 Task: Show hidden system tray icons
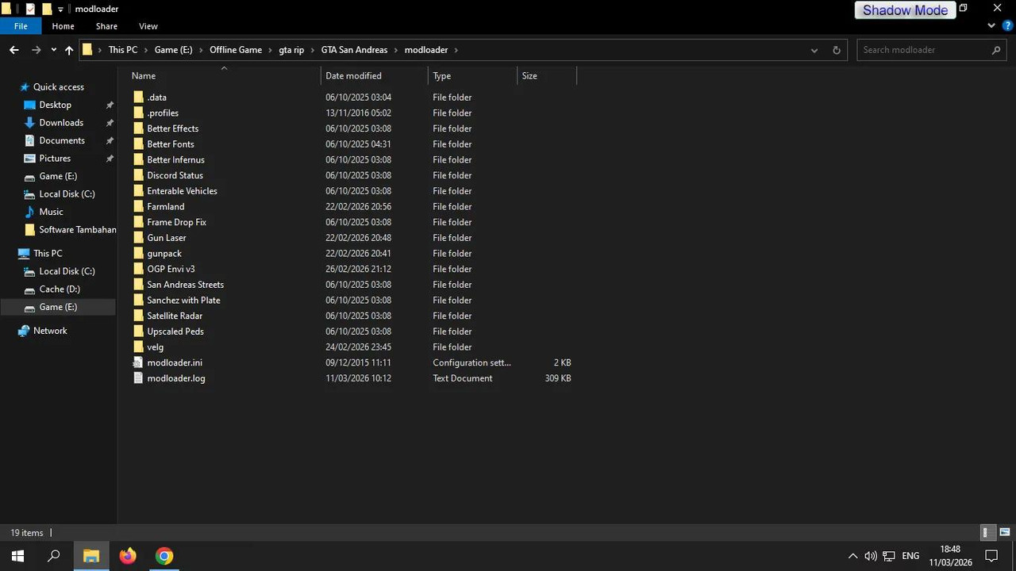coord(852,556)
